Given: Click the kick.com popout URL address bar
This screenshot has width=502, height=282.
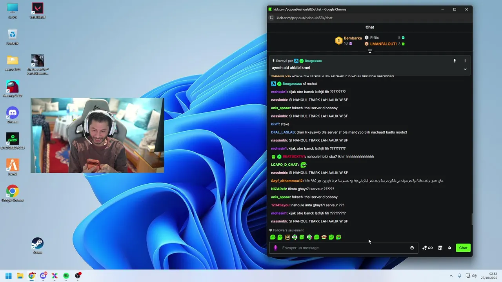Looking at the screenshot, I should tap(304, 18).
